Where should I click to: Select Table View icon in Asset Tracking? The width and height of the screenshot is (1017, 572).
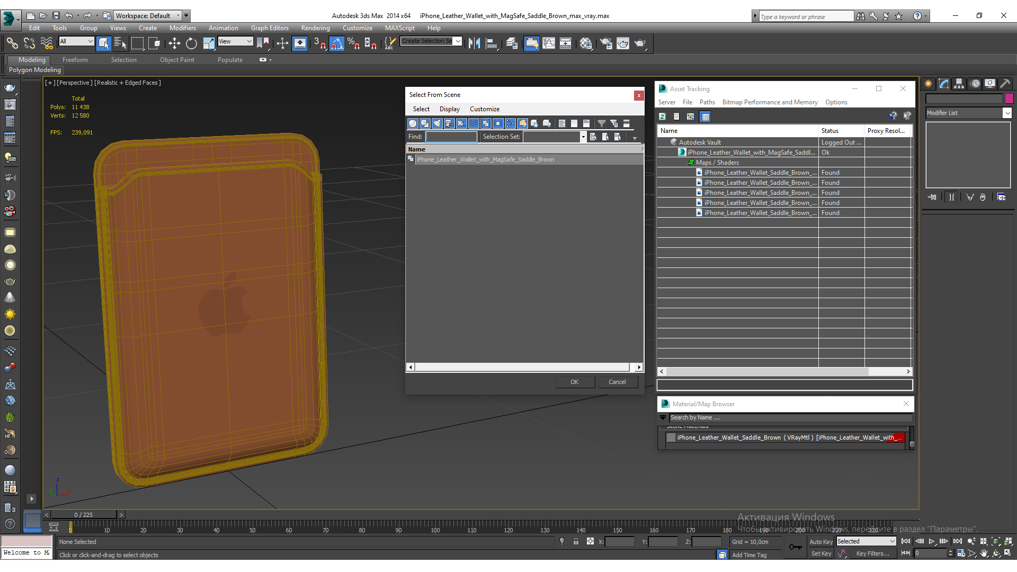tap(705, 117)
